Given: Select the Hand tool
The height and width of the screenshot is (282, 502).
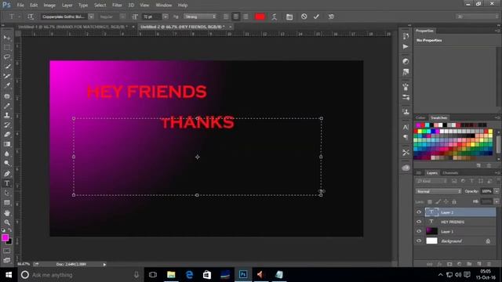Looking at the screenshot, I should tap(7, 213).
